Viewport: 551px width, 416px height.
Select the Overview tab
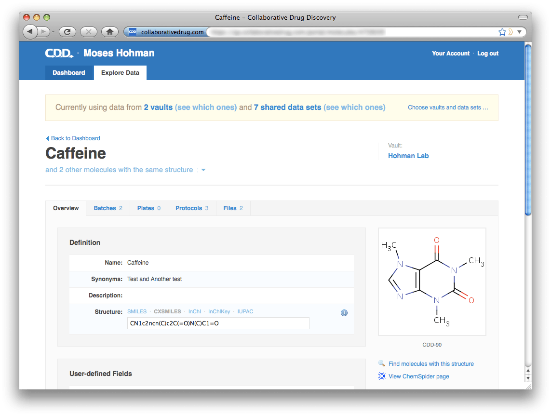click(66, 208)
